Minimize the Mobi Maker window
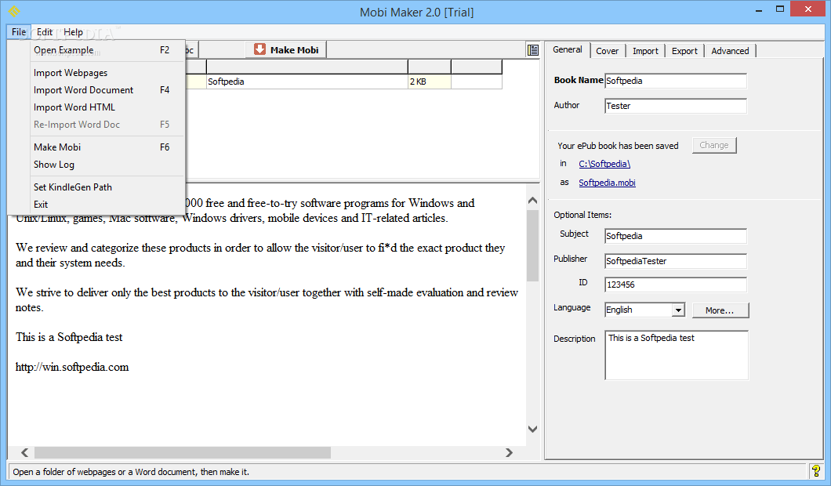The height and width of the screenshot is (486, 831). pyautogui.click(x=759, y=9)
